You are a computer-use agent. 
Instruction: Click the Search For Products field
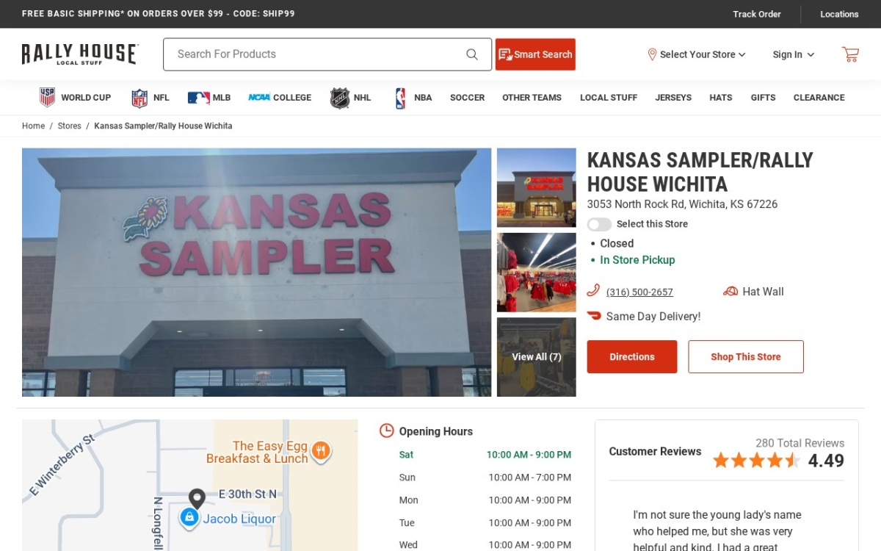[x=327, y=54]
